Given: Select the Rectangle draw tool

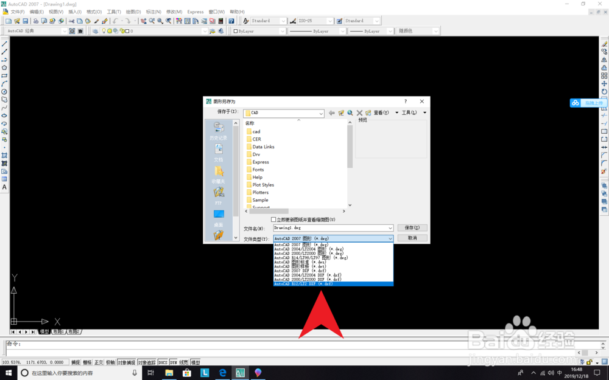Looking at the screenshot, I should [4, 76].
